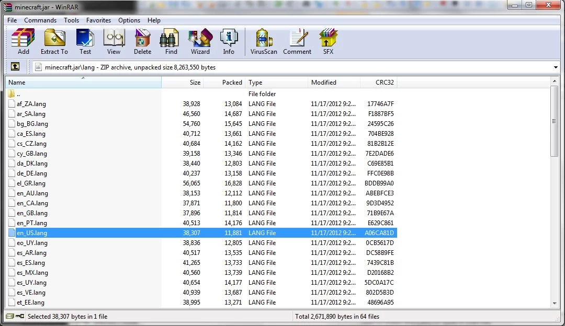565x326 pixels.
Task: Open the Help menu
Action: pos(154,20)
